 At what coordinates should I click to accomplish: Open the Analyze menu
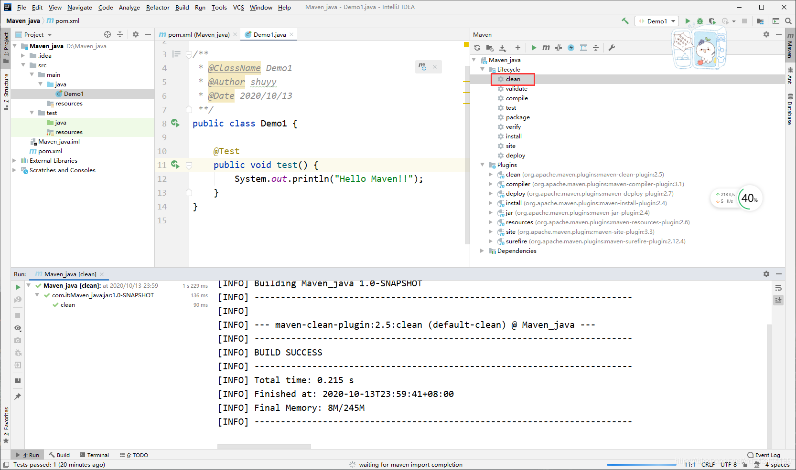pyautogui.click(x=129, y=7)
